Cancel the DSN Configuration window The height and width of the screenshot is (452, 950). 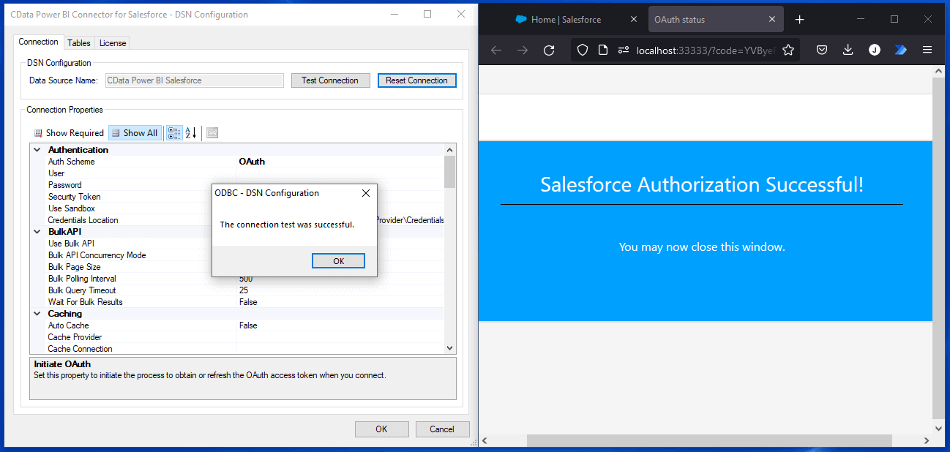pyautogui.click(x=442, y=429)
